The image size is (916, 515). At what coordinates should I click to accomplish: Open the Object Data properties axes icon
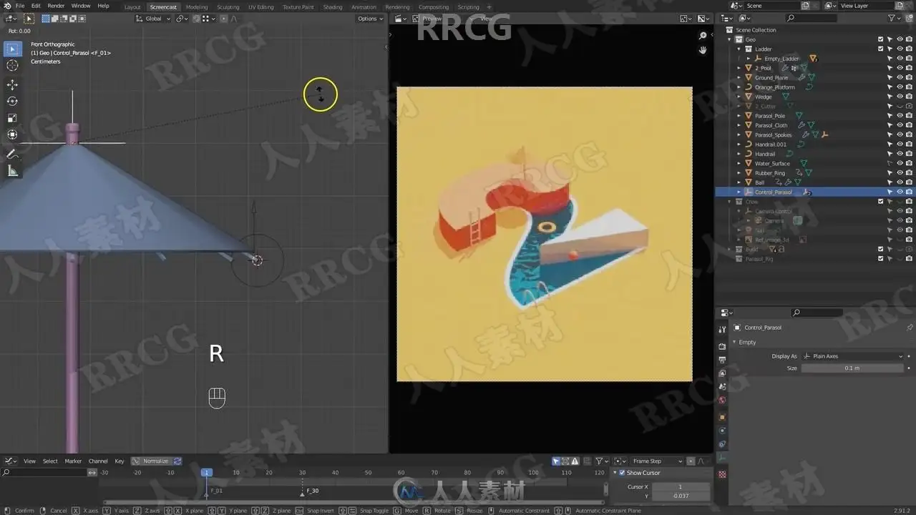pos(722,458)
